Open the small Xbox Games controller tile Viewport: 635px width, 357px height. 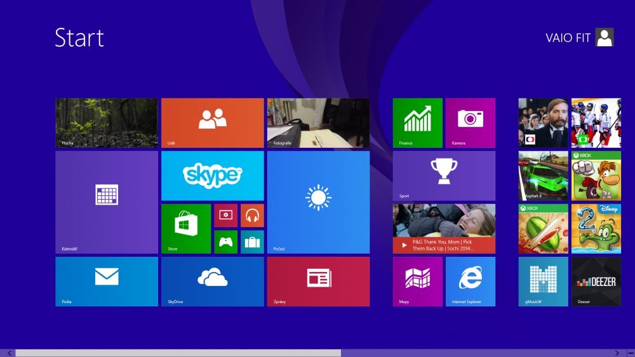[x=225, y=242]
